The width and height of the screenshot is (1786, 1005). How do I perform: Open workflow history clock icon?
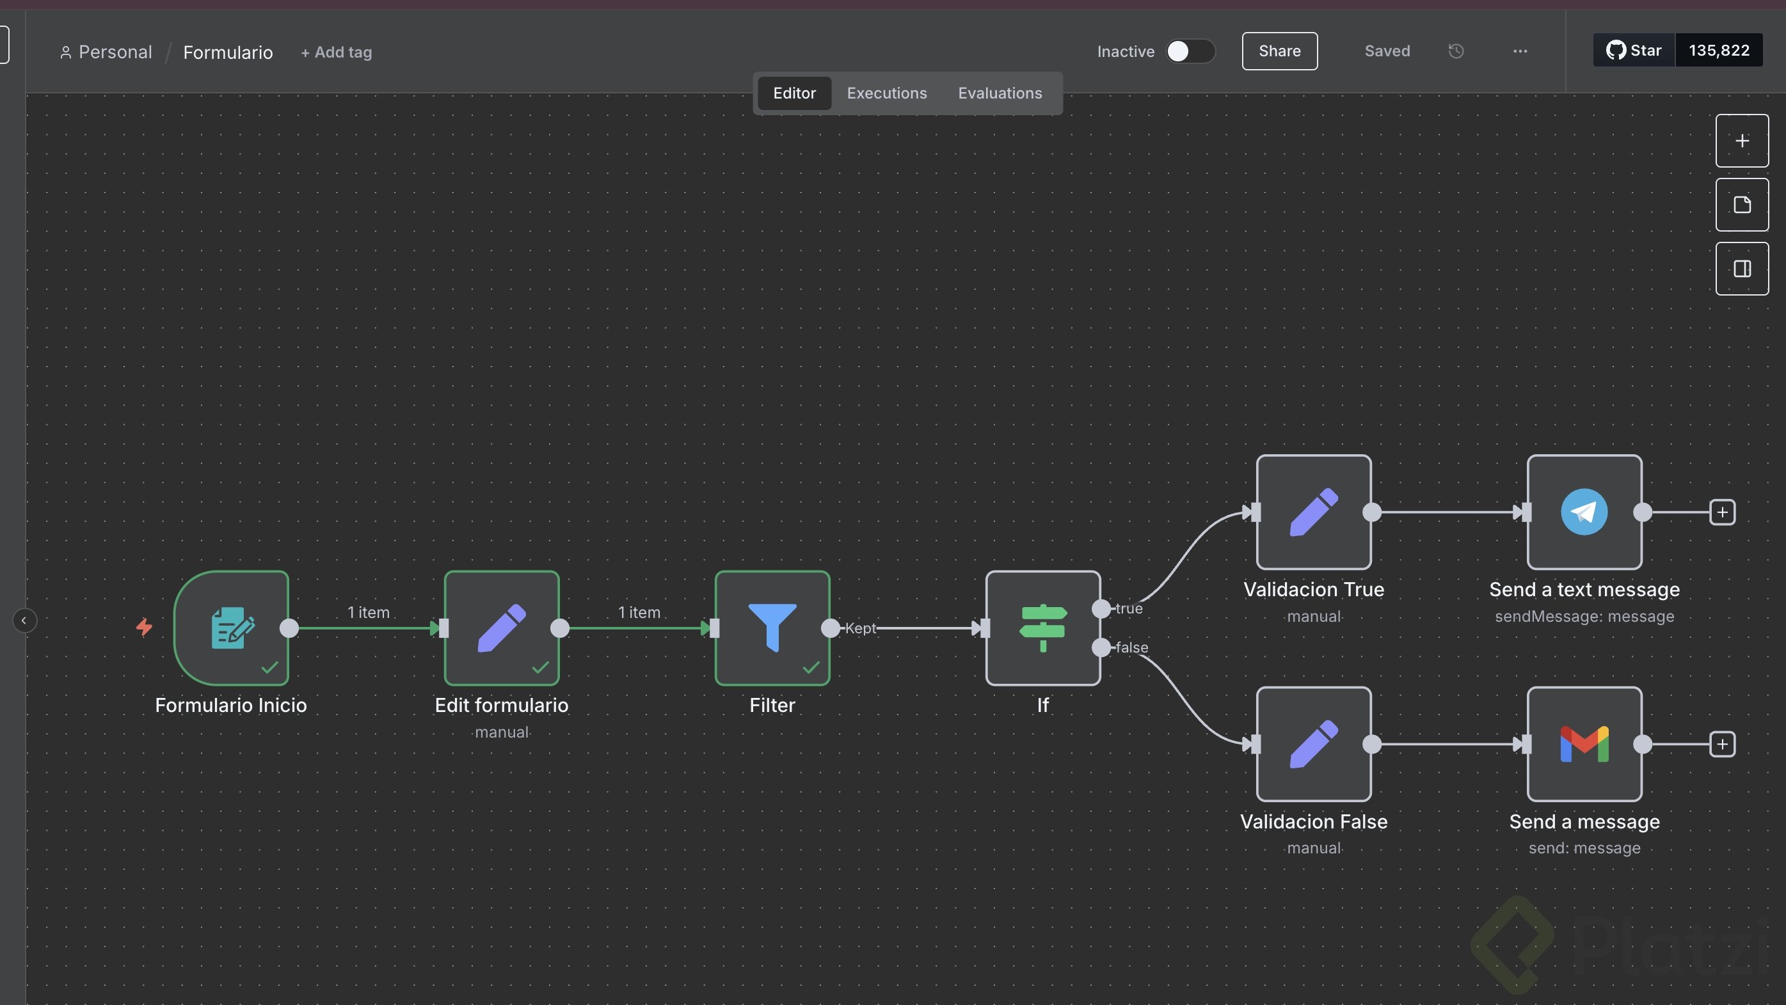click(x=1455, y=51)
